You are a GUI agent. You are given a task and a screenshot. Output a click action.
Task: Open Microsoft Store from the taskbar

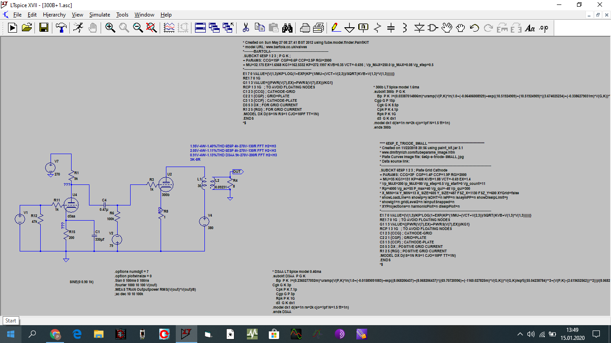(274, 334)
